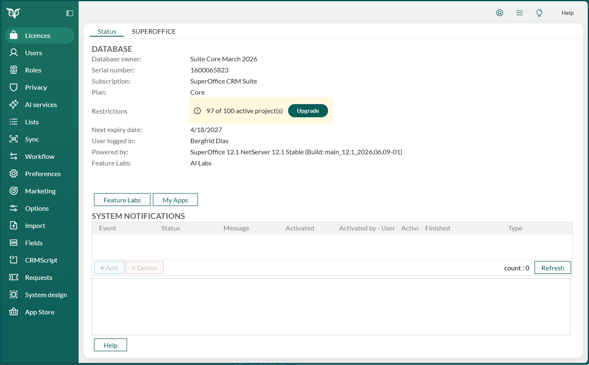Click the Feature Labs button
The height and width of the screenshot is (365, 589).
coord(122,200)
